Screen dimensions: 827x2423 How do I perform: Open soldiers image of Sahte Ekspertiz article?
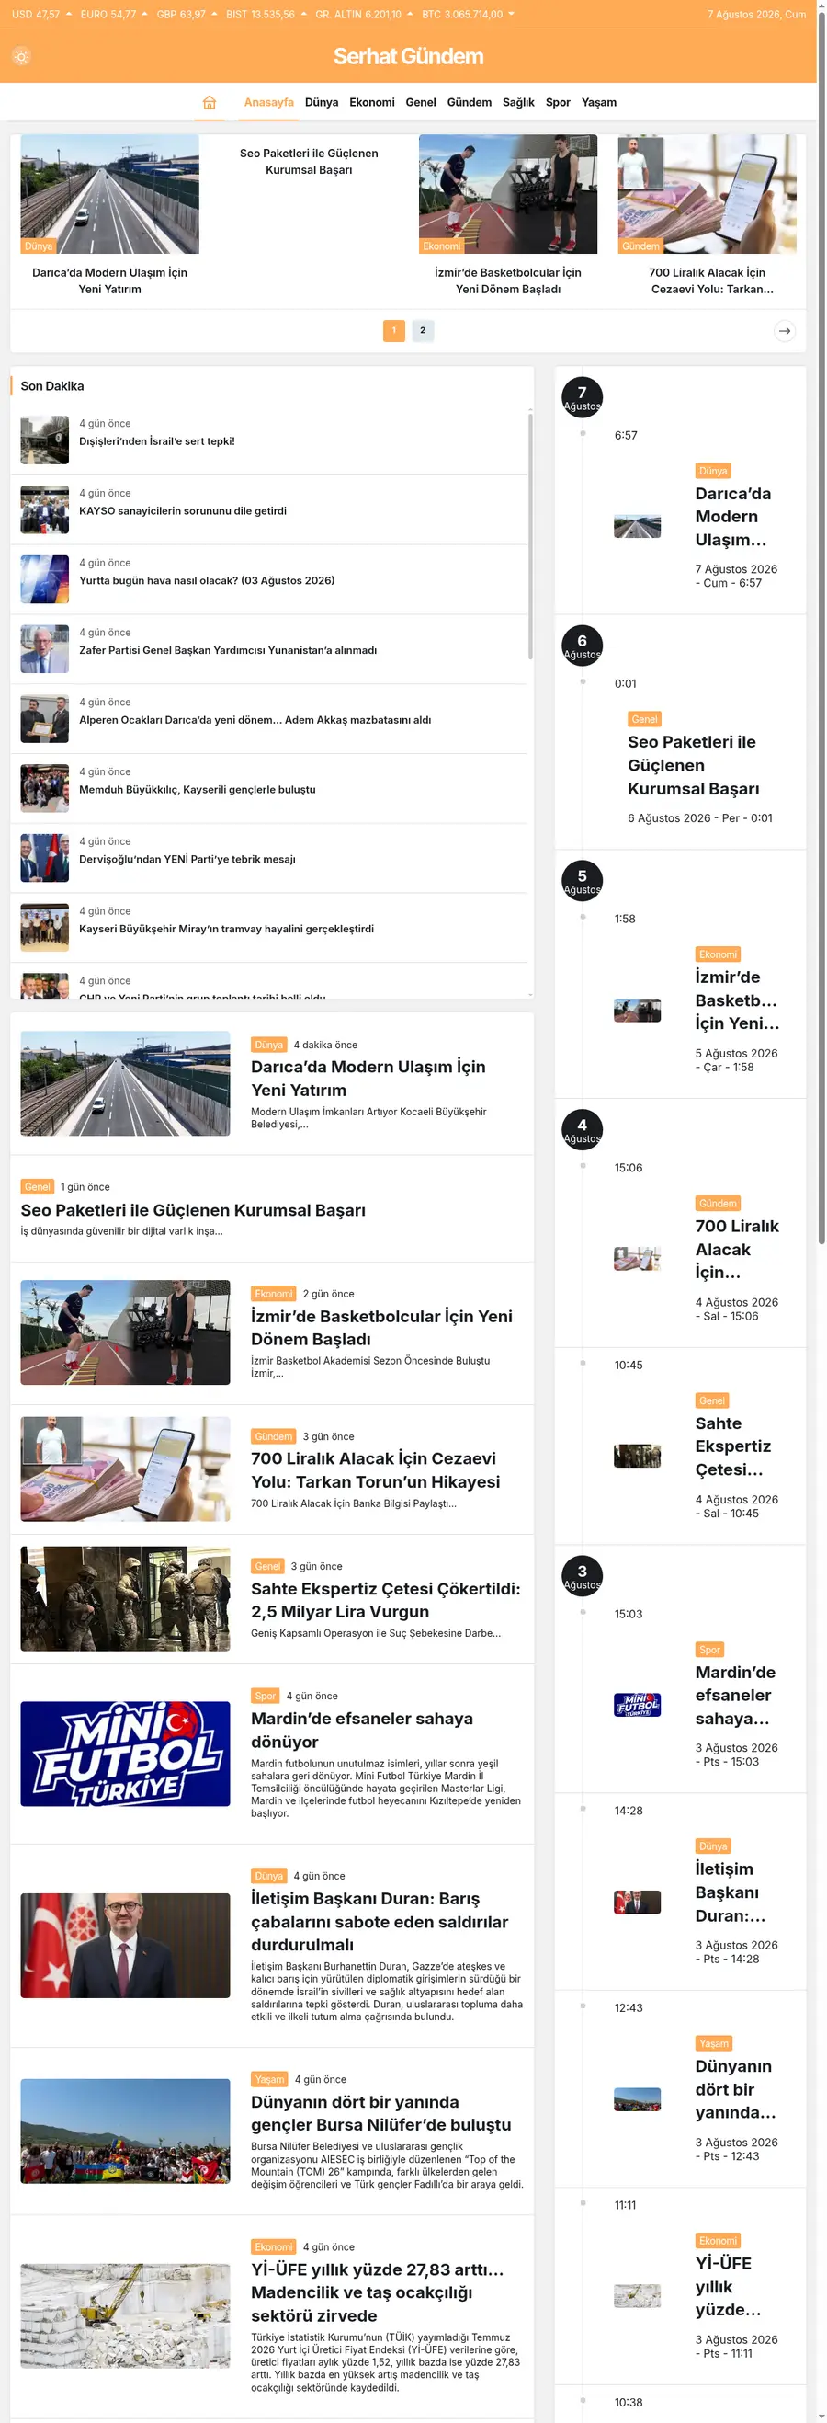pos(125,1598)
